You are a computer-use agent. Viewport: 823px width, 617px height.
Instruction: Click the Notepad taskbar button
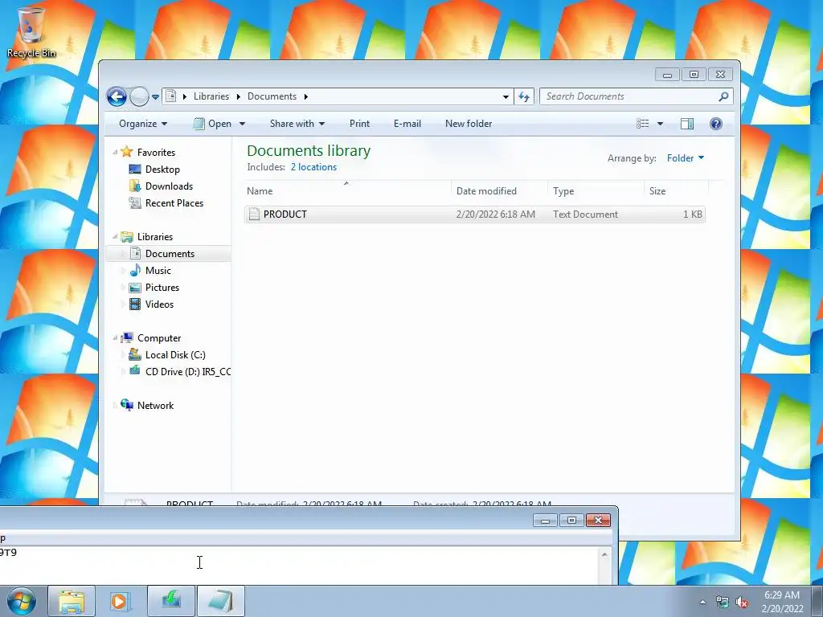pos(221,601)
